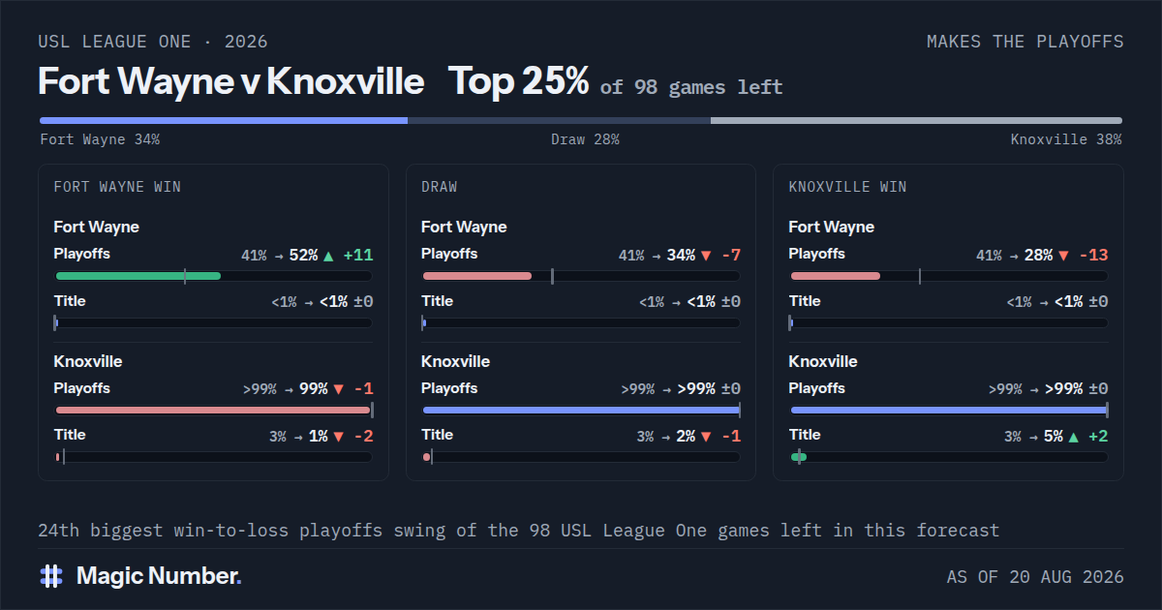This screenshot has width=1162, height=610.
Task: Click the MAKES THE PLAYOFFS label
Action: 1025,42
